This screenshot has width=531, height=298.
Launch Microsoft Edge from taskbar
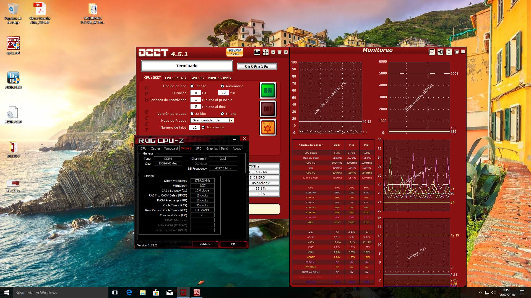tap(129, 292)
